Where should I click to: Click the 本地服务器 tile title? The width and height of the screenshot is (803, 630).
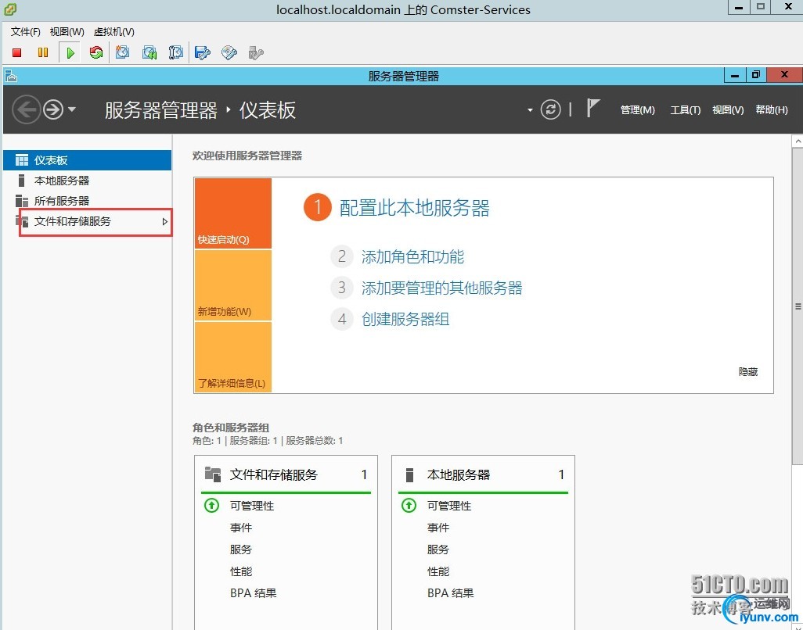[x=459, y=475]
